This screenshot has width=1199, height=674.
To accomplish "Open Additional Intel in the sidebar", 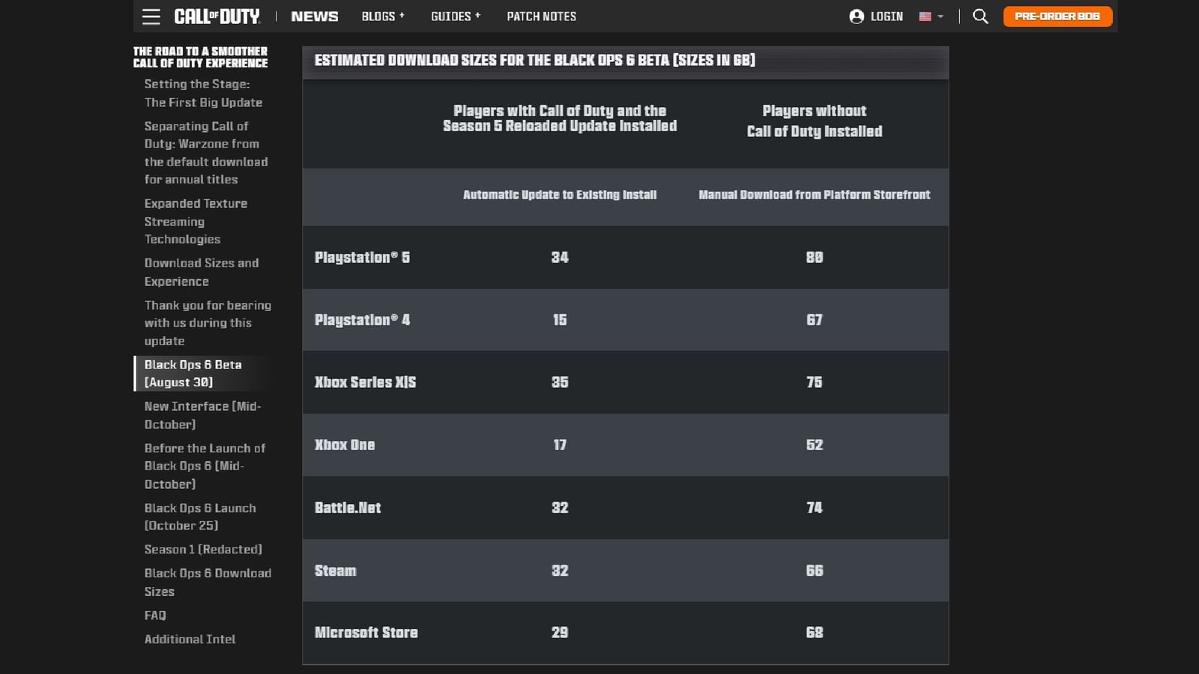I will click(x=190, y=639).
